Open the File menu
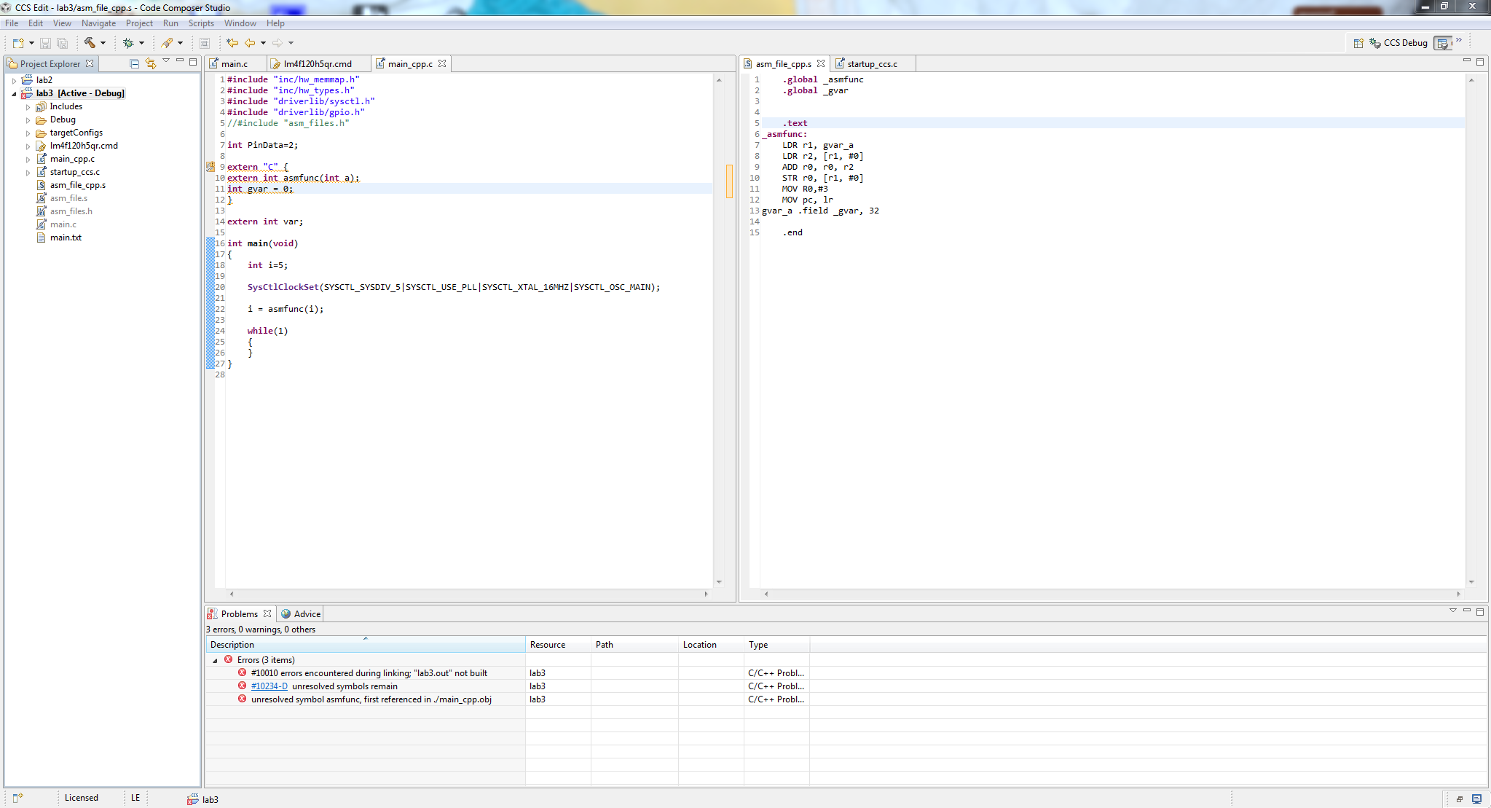Viewport: 1491px width, 808px height. click(x=12, y=23)
